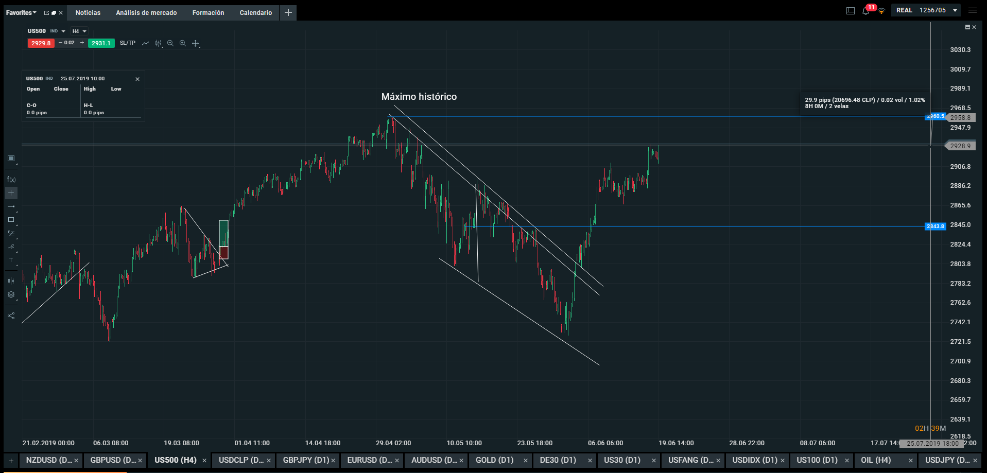Expand the Favorites dropdown
Viewport: 987px width, 473px height.
(x=21, y=13)
